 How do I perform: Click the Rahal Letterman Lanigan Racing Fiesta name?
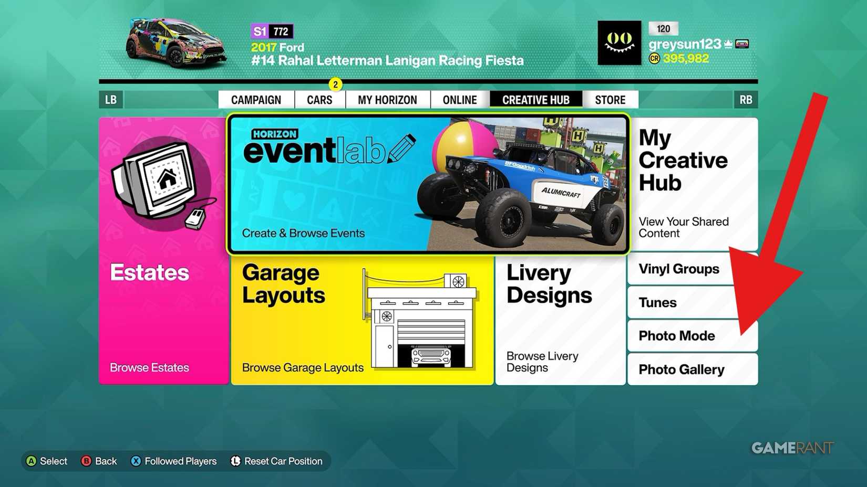click(x=387, y=61)
